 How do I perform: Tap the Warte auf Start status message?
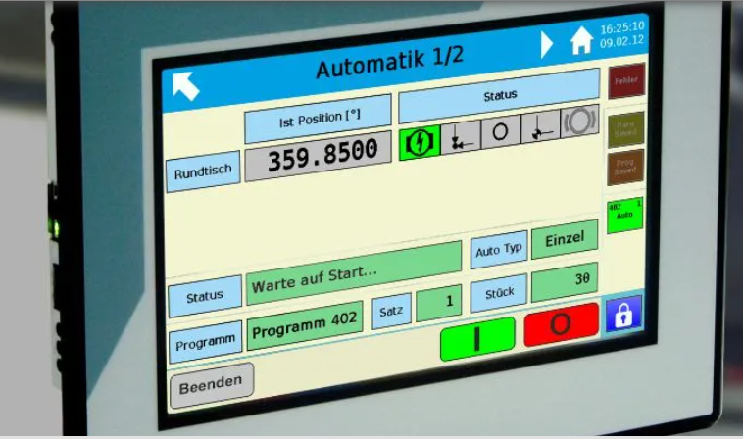tap(354, 273)
